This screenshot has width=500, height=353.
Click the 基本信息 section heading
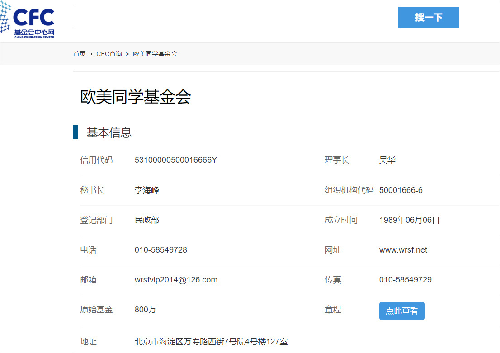pyautogui.click(x=109, y=132)
